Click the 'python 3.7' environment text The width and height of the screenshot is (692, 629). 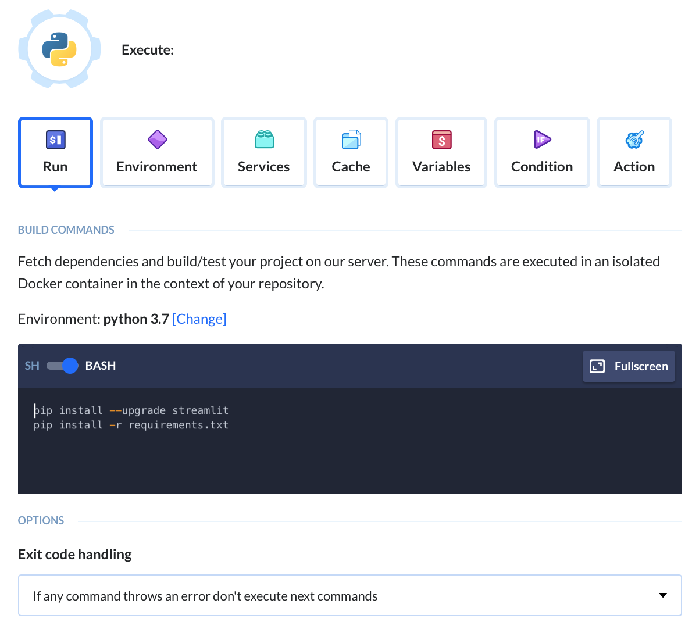tap(137, 319)
